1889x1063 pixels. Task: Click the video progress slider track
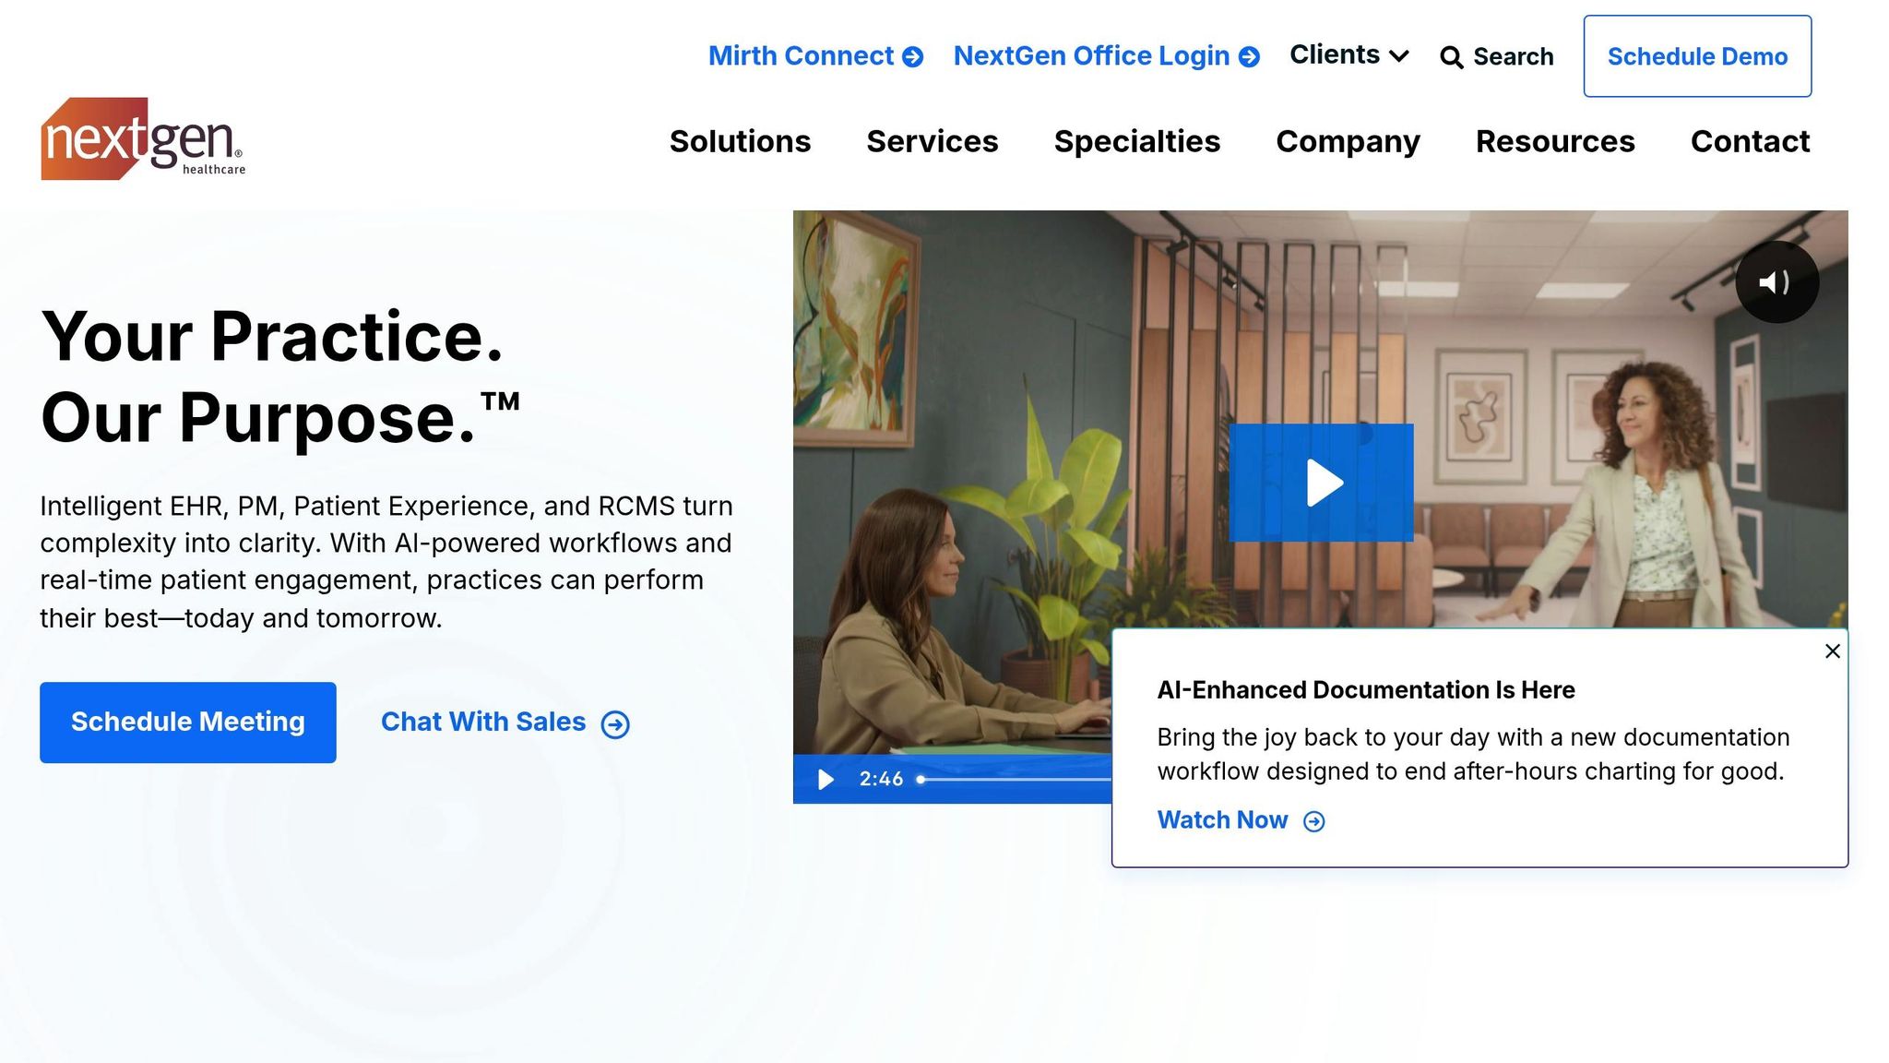pyautogui.click(x=1015, y=780)
